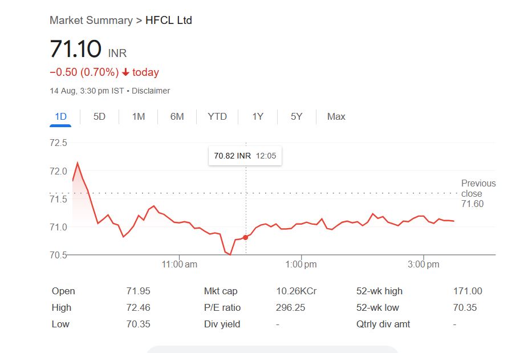Open the 1M chart range
524x353 pixels.
click(139, 117)
